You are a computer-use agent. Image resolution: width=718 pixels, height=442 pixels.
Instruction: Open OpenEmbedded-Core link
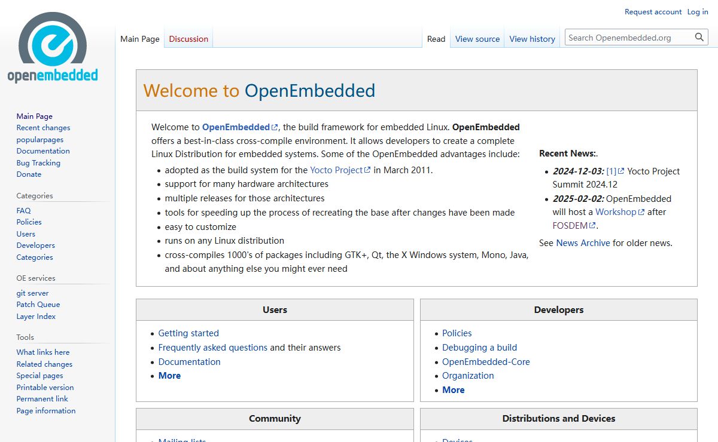(486, 362)
